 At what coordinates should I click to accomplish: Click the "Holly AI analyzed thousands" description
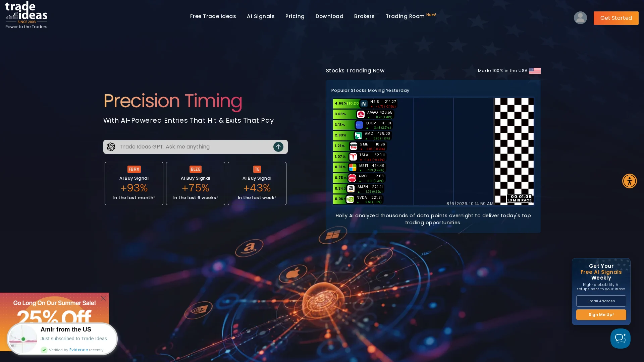pos(433,219)
